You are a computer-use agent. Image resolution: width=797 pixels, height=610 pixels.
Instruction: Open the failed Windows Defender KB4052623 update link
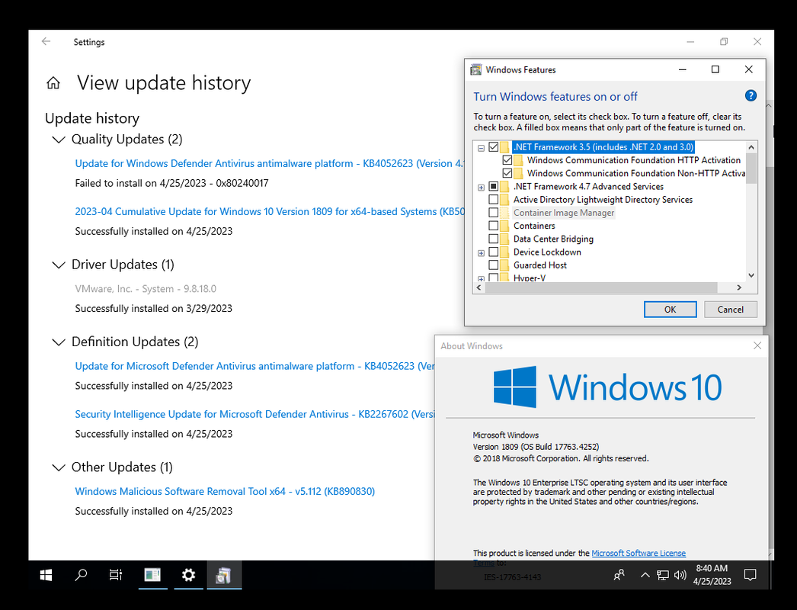pyautogui.click(x=270, y=163)
